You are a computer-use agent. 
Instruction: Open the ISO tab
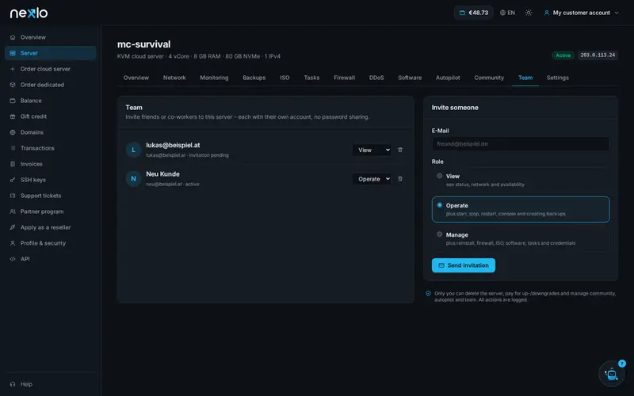[x=285, y=78]
